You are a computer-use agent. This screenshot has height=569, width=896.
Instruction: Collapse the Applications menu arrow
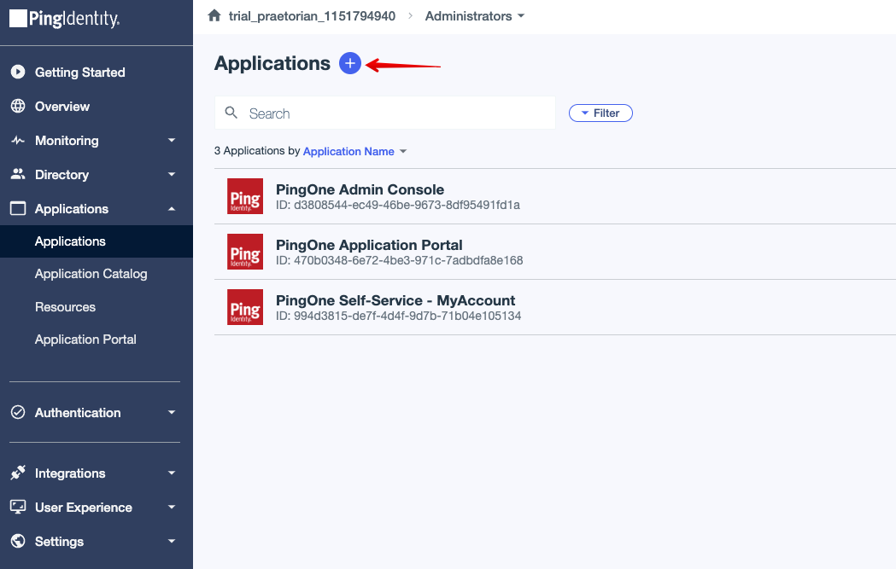point(172,209)
